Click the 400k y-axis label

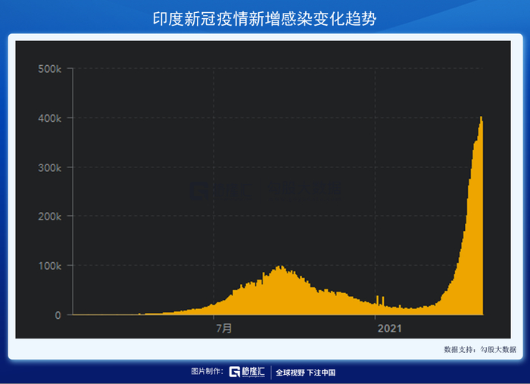point(50,118)
